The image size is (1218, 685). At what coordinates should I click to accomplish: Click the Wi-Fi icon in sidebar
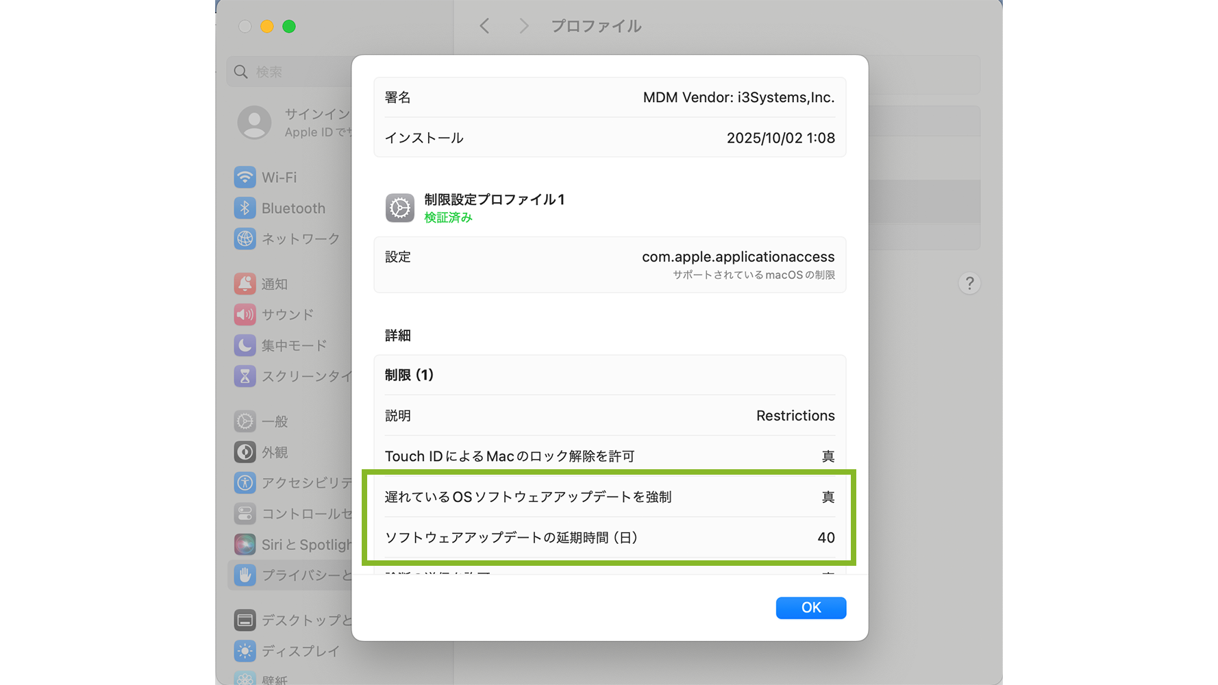[x=245, y=177]
